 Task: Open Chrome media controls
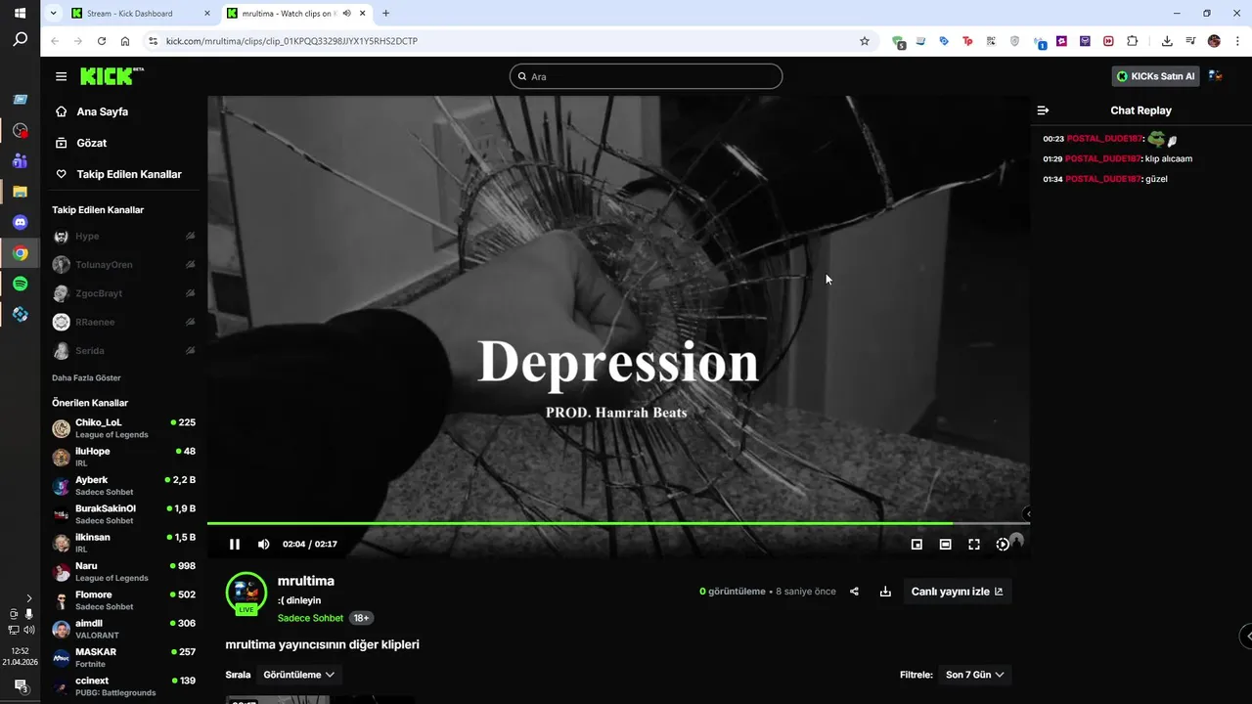pos(1190,41)
